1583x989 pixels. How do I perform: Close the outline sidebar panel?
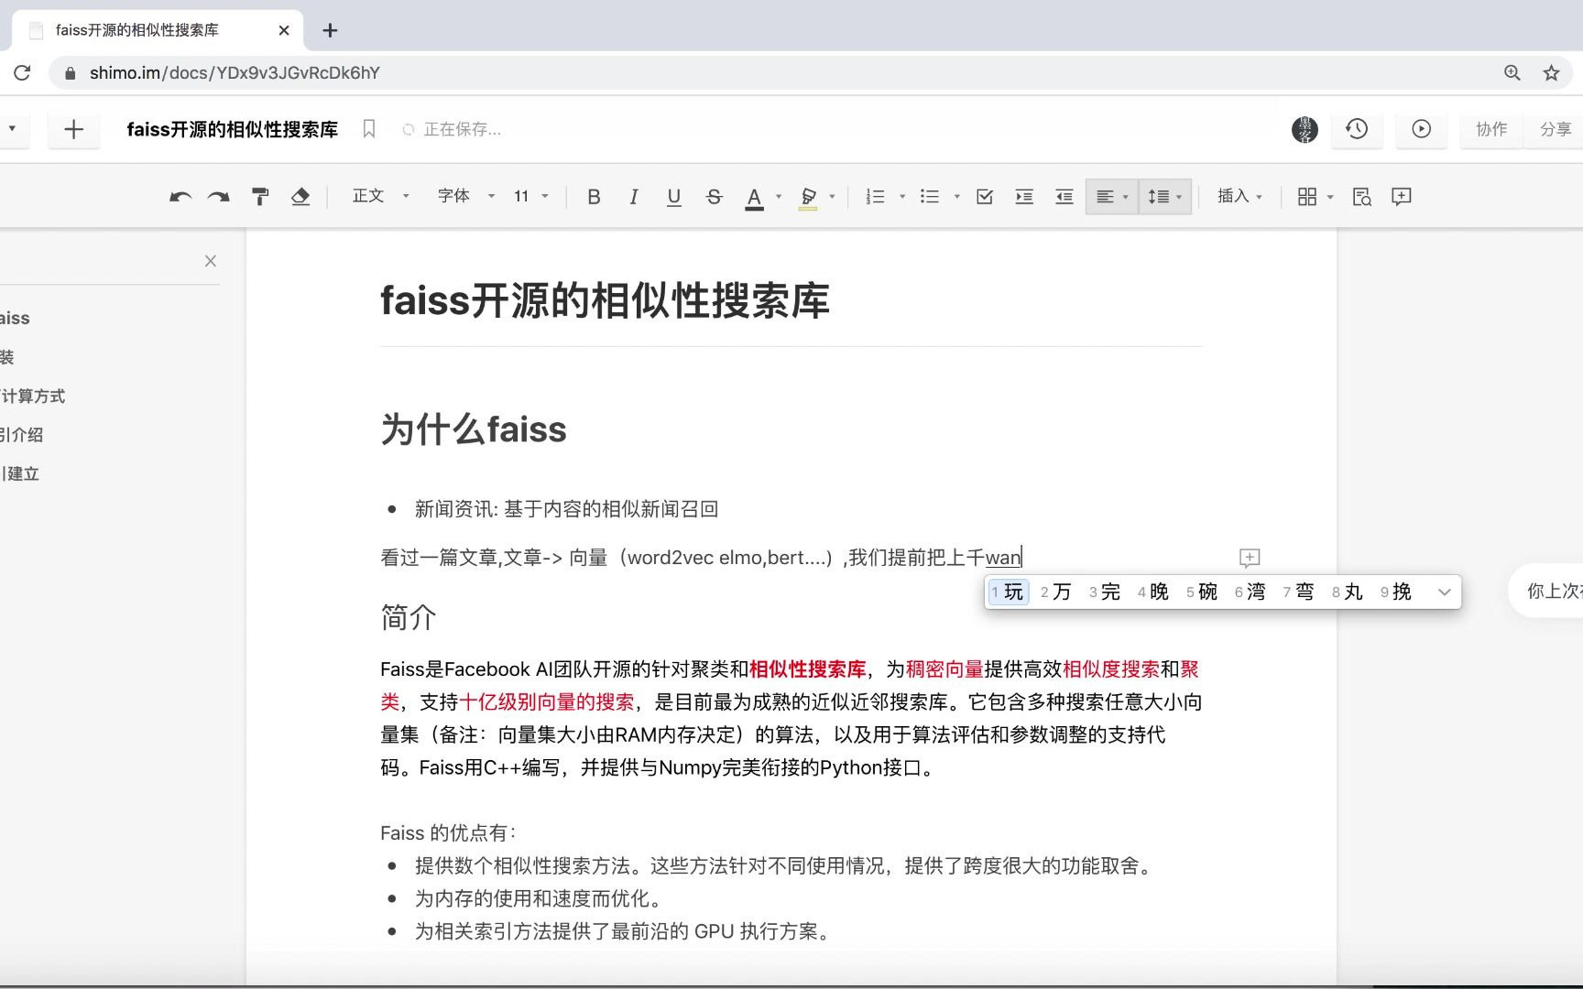point(211,261)
